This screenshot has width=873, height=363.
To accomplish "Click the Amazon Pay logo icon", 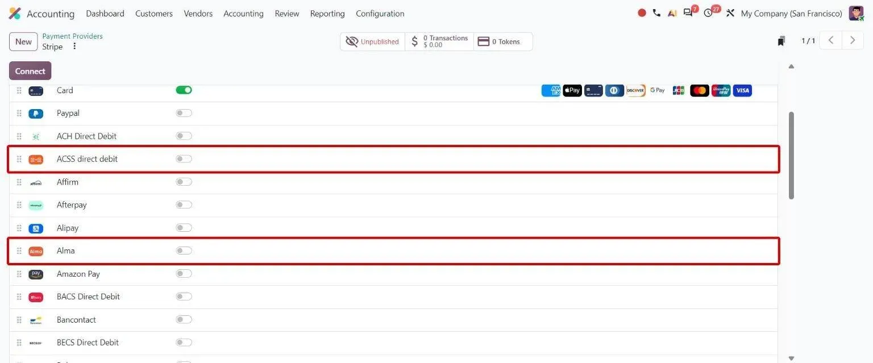I will pyautogui.click(x=36, y=274).
